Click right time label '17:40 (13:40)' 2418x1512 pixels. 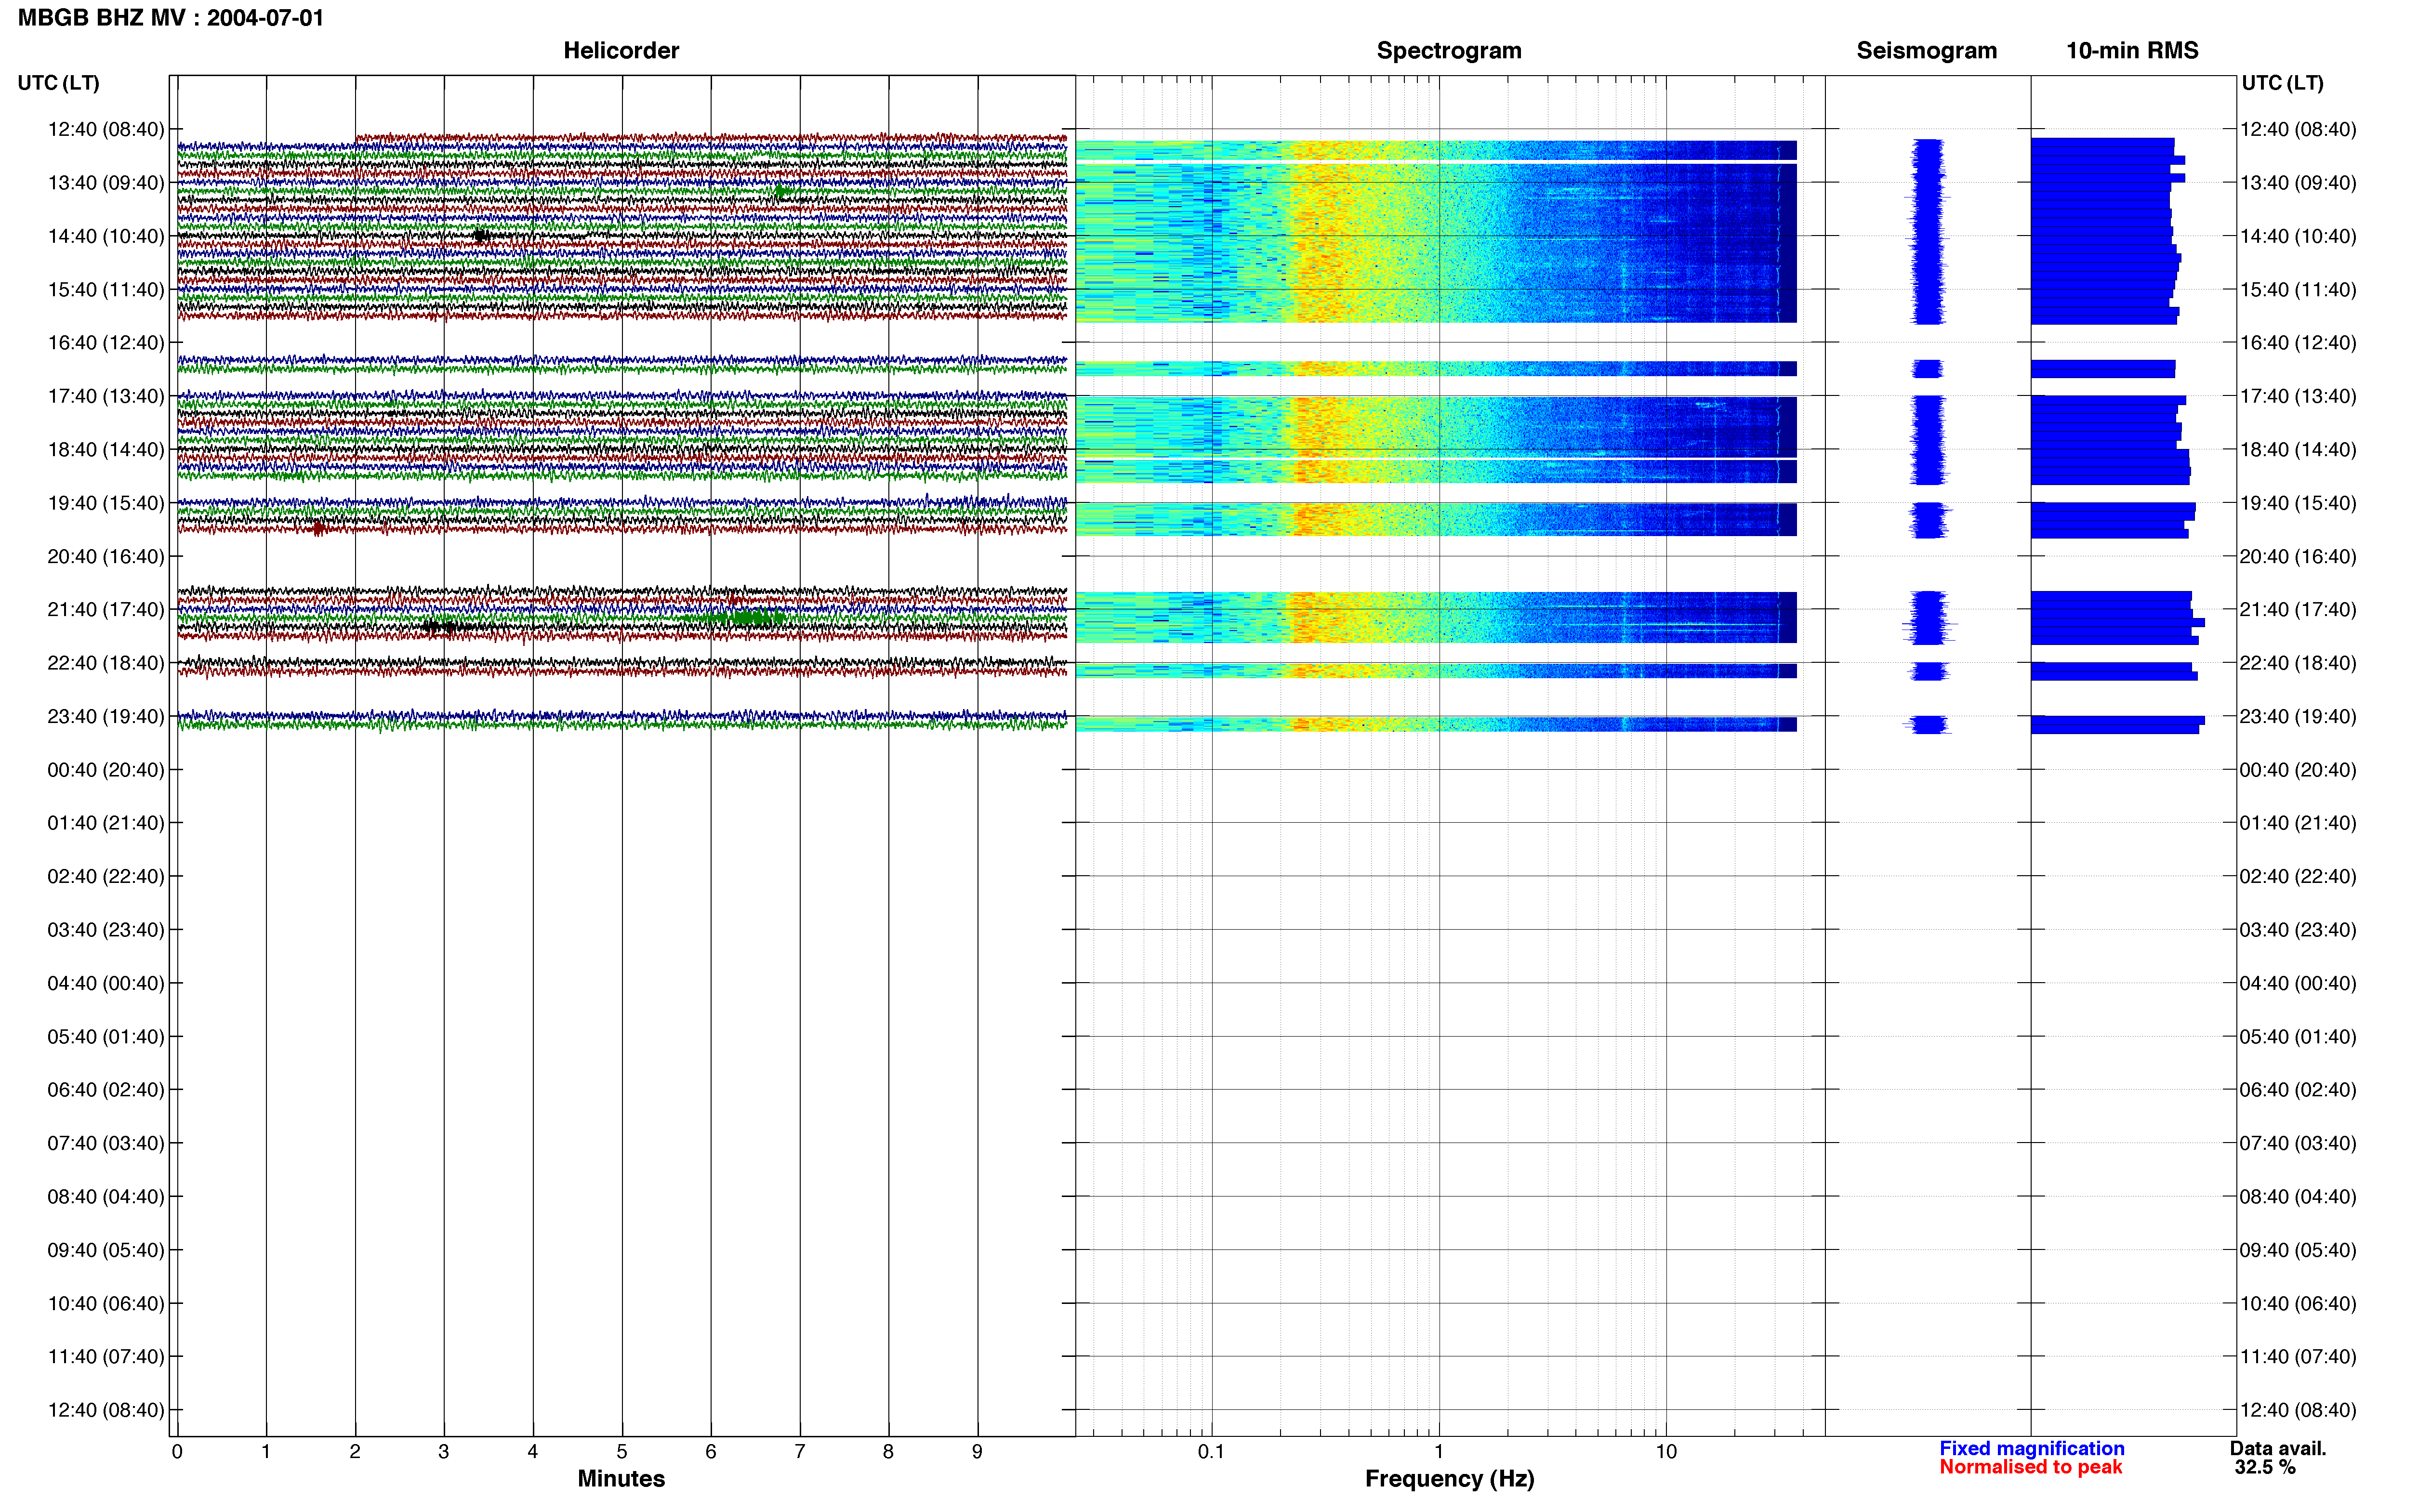coord(2298,396)
